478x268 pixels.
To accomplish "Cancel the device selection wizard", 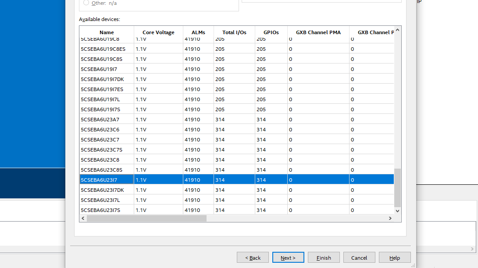I will [x=359, y=257].
